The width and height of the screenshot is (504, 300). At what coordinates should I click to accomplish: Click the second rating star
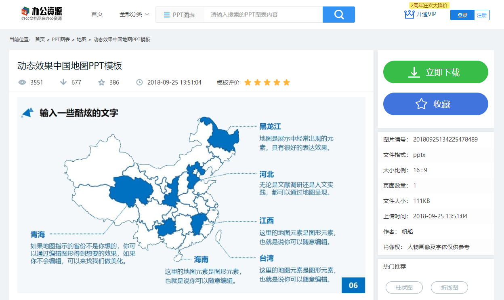point(257,82)
